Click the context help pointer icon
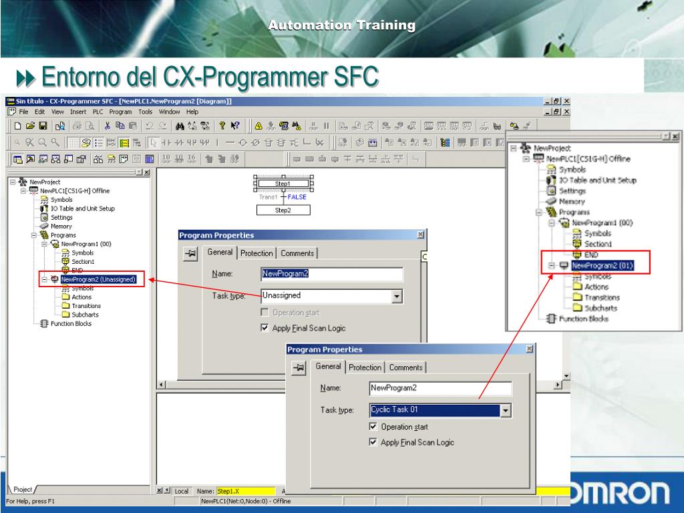684x513 pixels. tap(235, 126)
